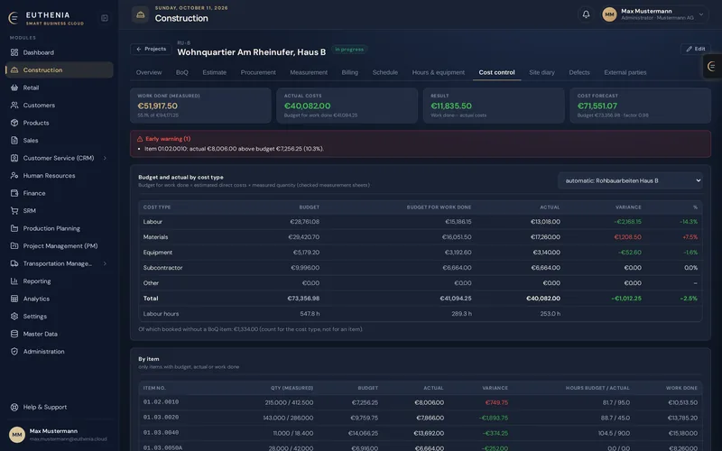
Task: Click the Edit project button
Action: (x=696, y=49)
